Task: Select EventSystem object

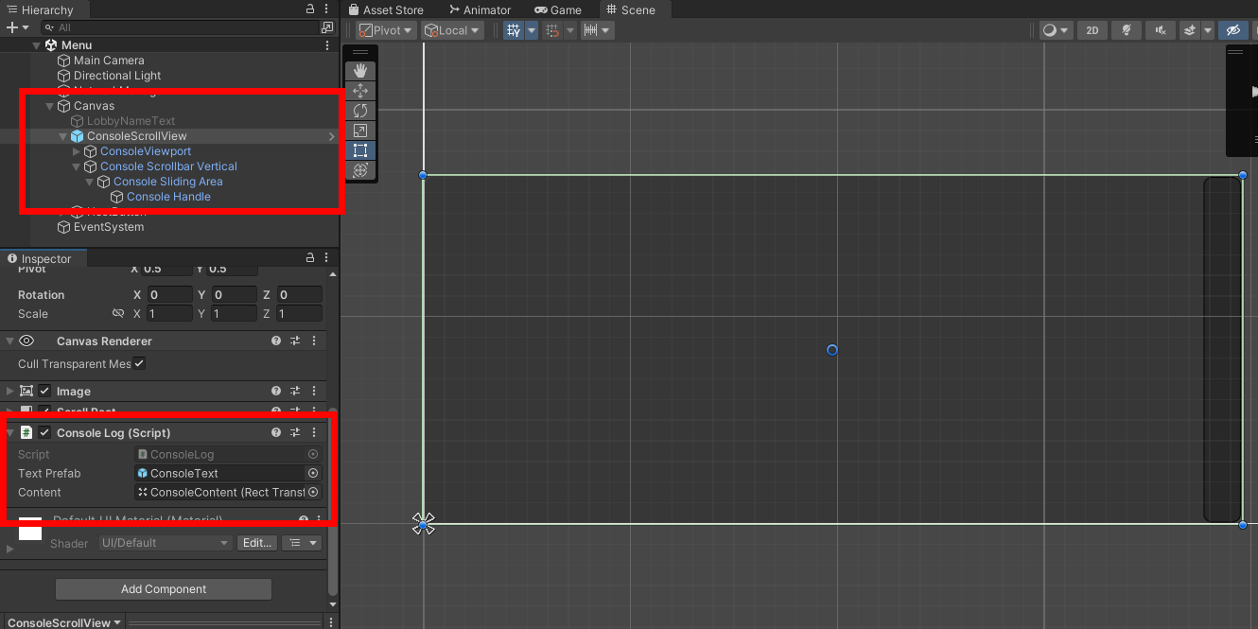Action: tap(109, 227)
